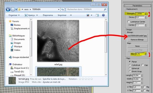Viewport: 153px width, 93px height.
Task: Select Bibliothèques in navigation pane
Action: [x=18, y=36]
